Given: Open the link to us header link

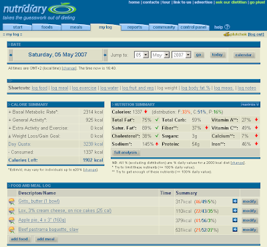Looking at the screenshot, I should pyautogui.click(x=182, y=2).
